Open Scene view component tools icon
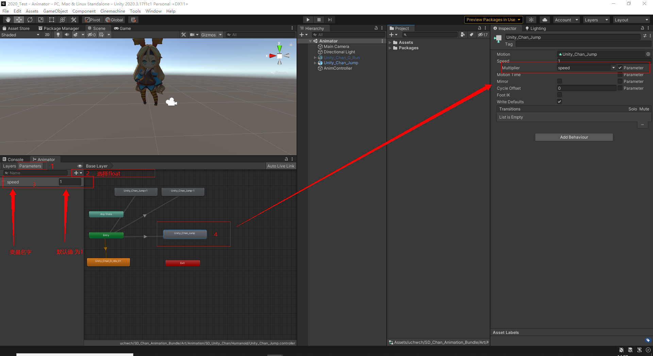The image size is (653, 356). pos(184,35)
